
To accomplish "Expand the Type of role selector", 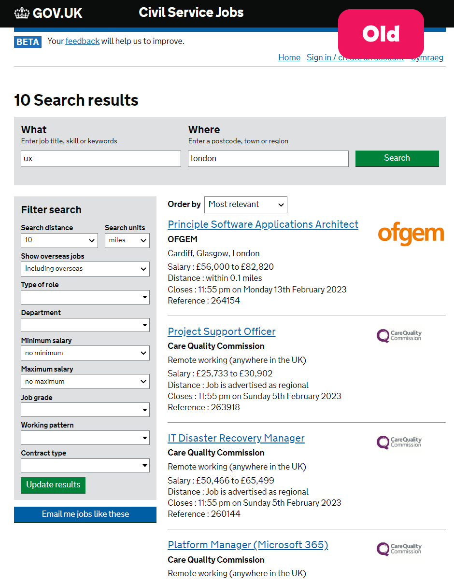I will click(85, 297).
